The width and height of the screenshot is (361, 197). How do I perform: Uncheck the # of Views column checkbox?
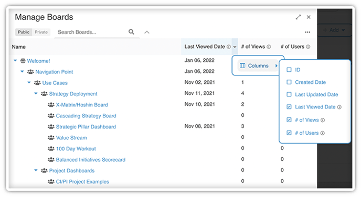coord(289,120)
